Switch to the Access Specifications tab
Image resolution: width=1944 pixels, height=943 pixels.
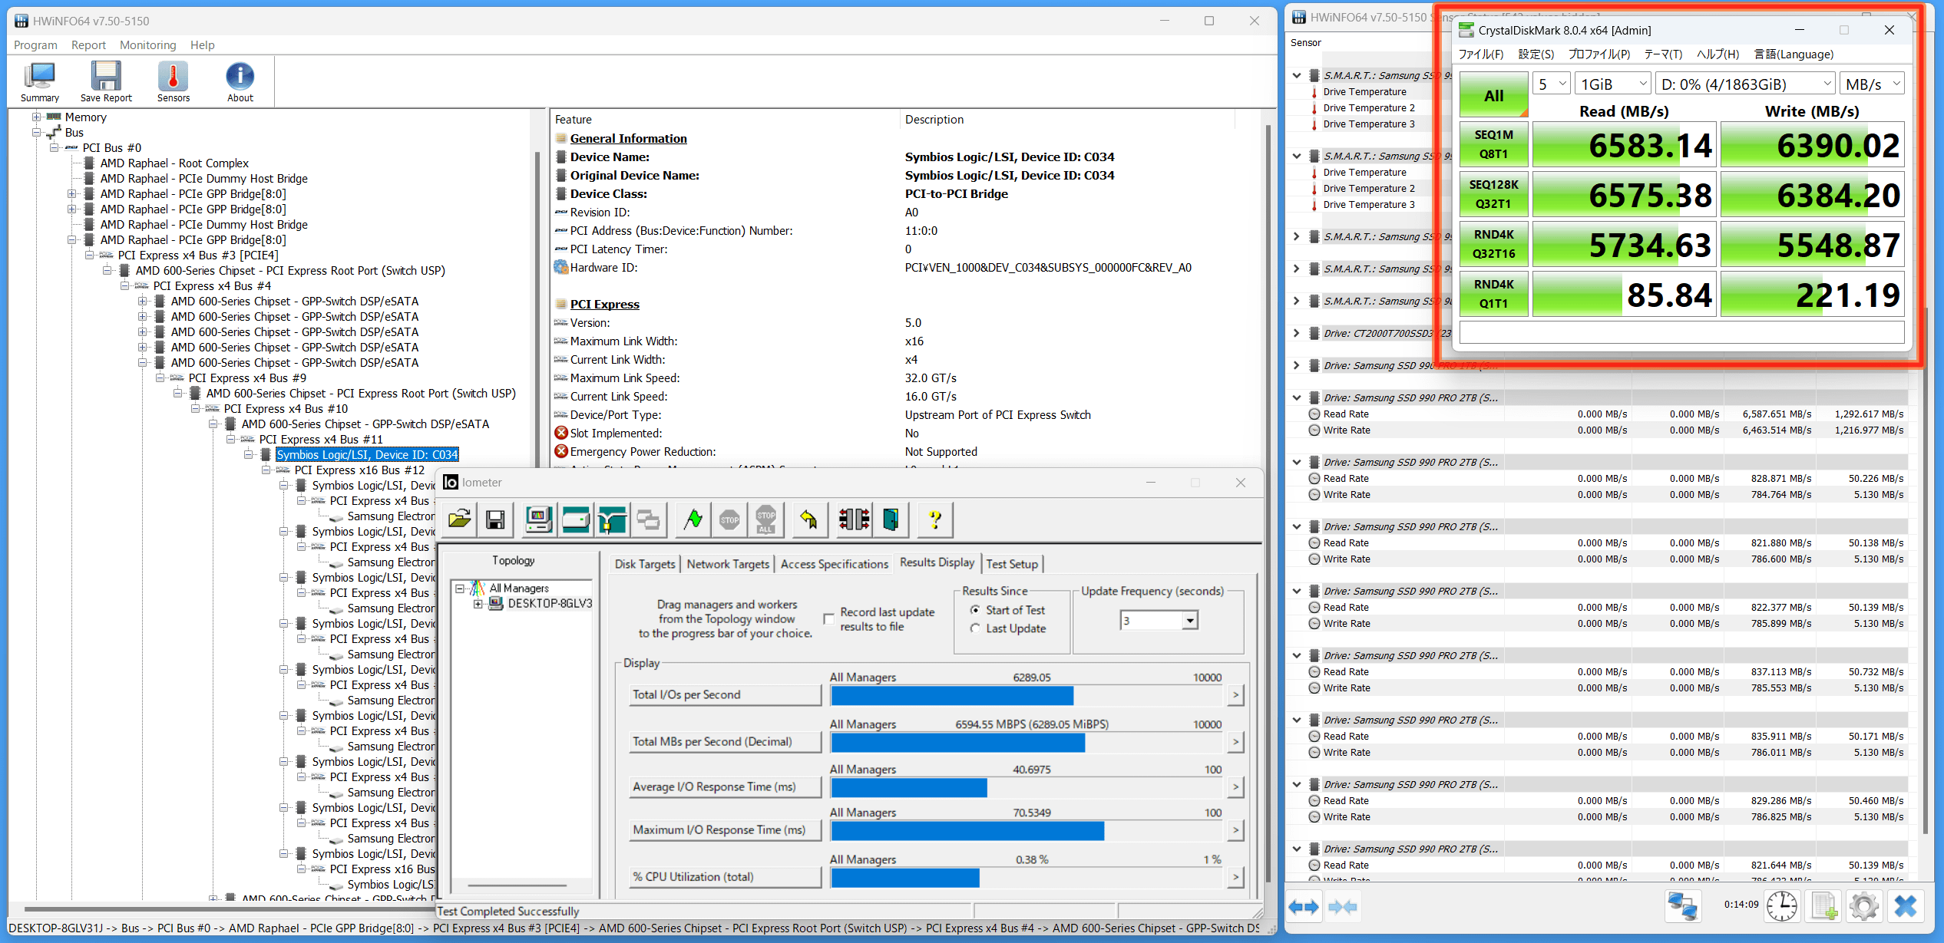click(x=835, y=564)
